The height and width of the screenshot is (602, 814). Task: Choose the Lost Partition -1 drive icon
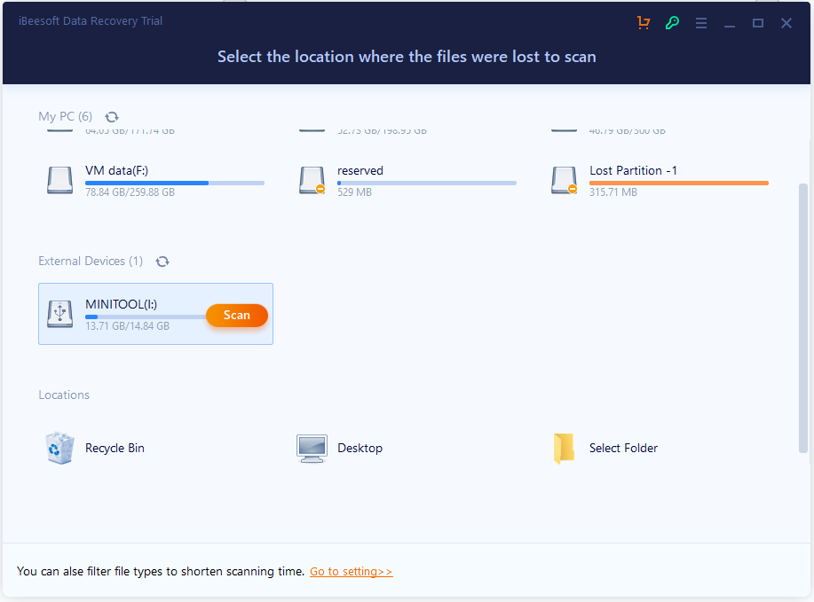pyautogui.click(x=565, y=179)
